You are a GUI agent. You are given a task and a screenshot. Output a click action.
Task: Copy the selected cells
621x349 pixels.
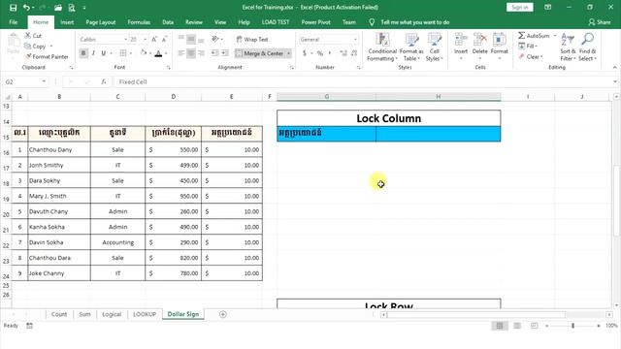[x=35, y=47]
